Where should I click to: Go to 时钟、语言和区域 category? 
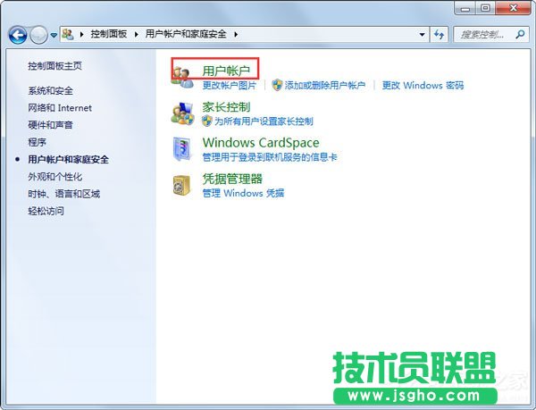[64, 194]
